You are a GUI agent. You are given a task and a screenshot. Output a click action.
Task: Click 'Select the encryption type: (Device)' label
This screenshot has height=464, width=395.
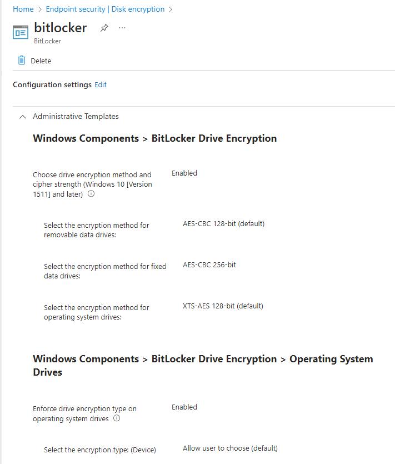coord(100,450)
